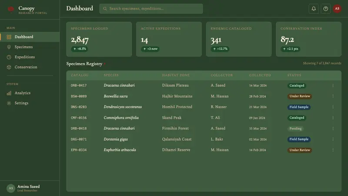The width and height of the screenshot is (348, 196).
Task: Open row actions menu for DRB-0417
Action: pyautogui.click(x=333, y=85)
